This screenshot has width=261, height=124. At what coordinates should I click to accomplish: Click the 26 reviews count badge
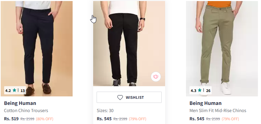(x=208, y=91)
